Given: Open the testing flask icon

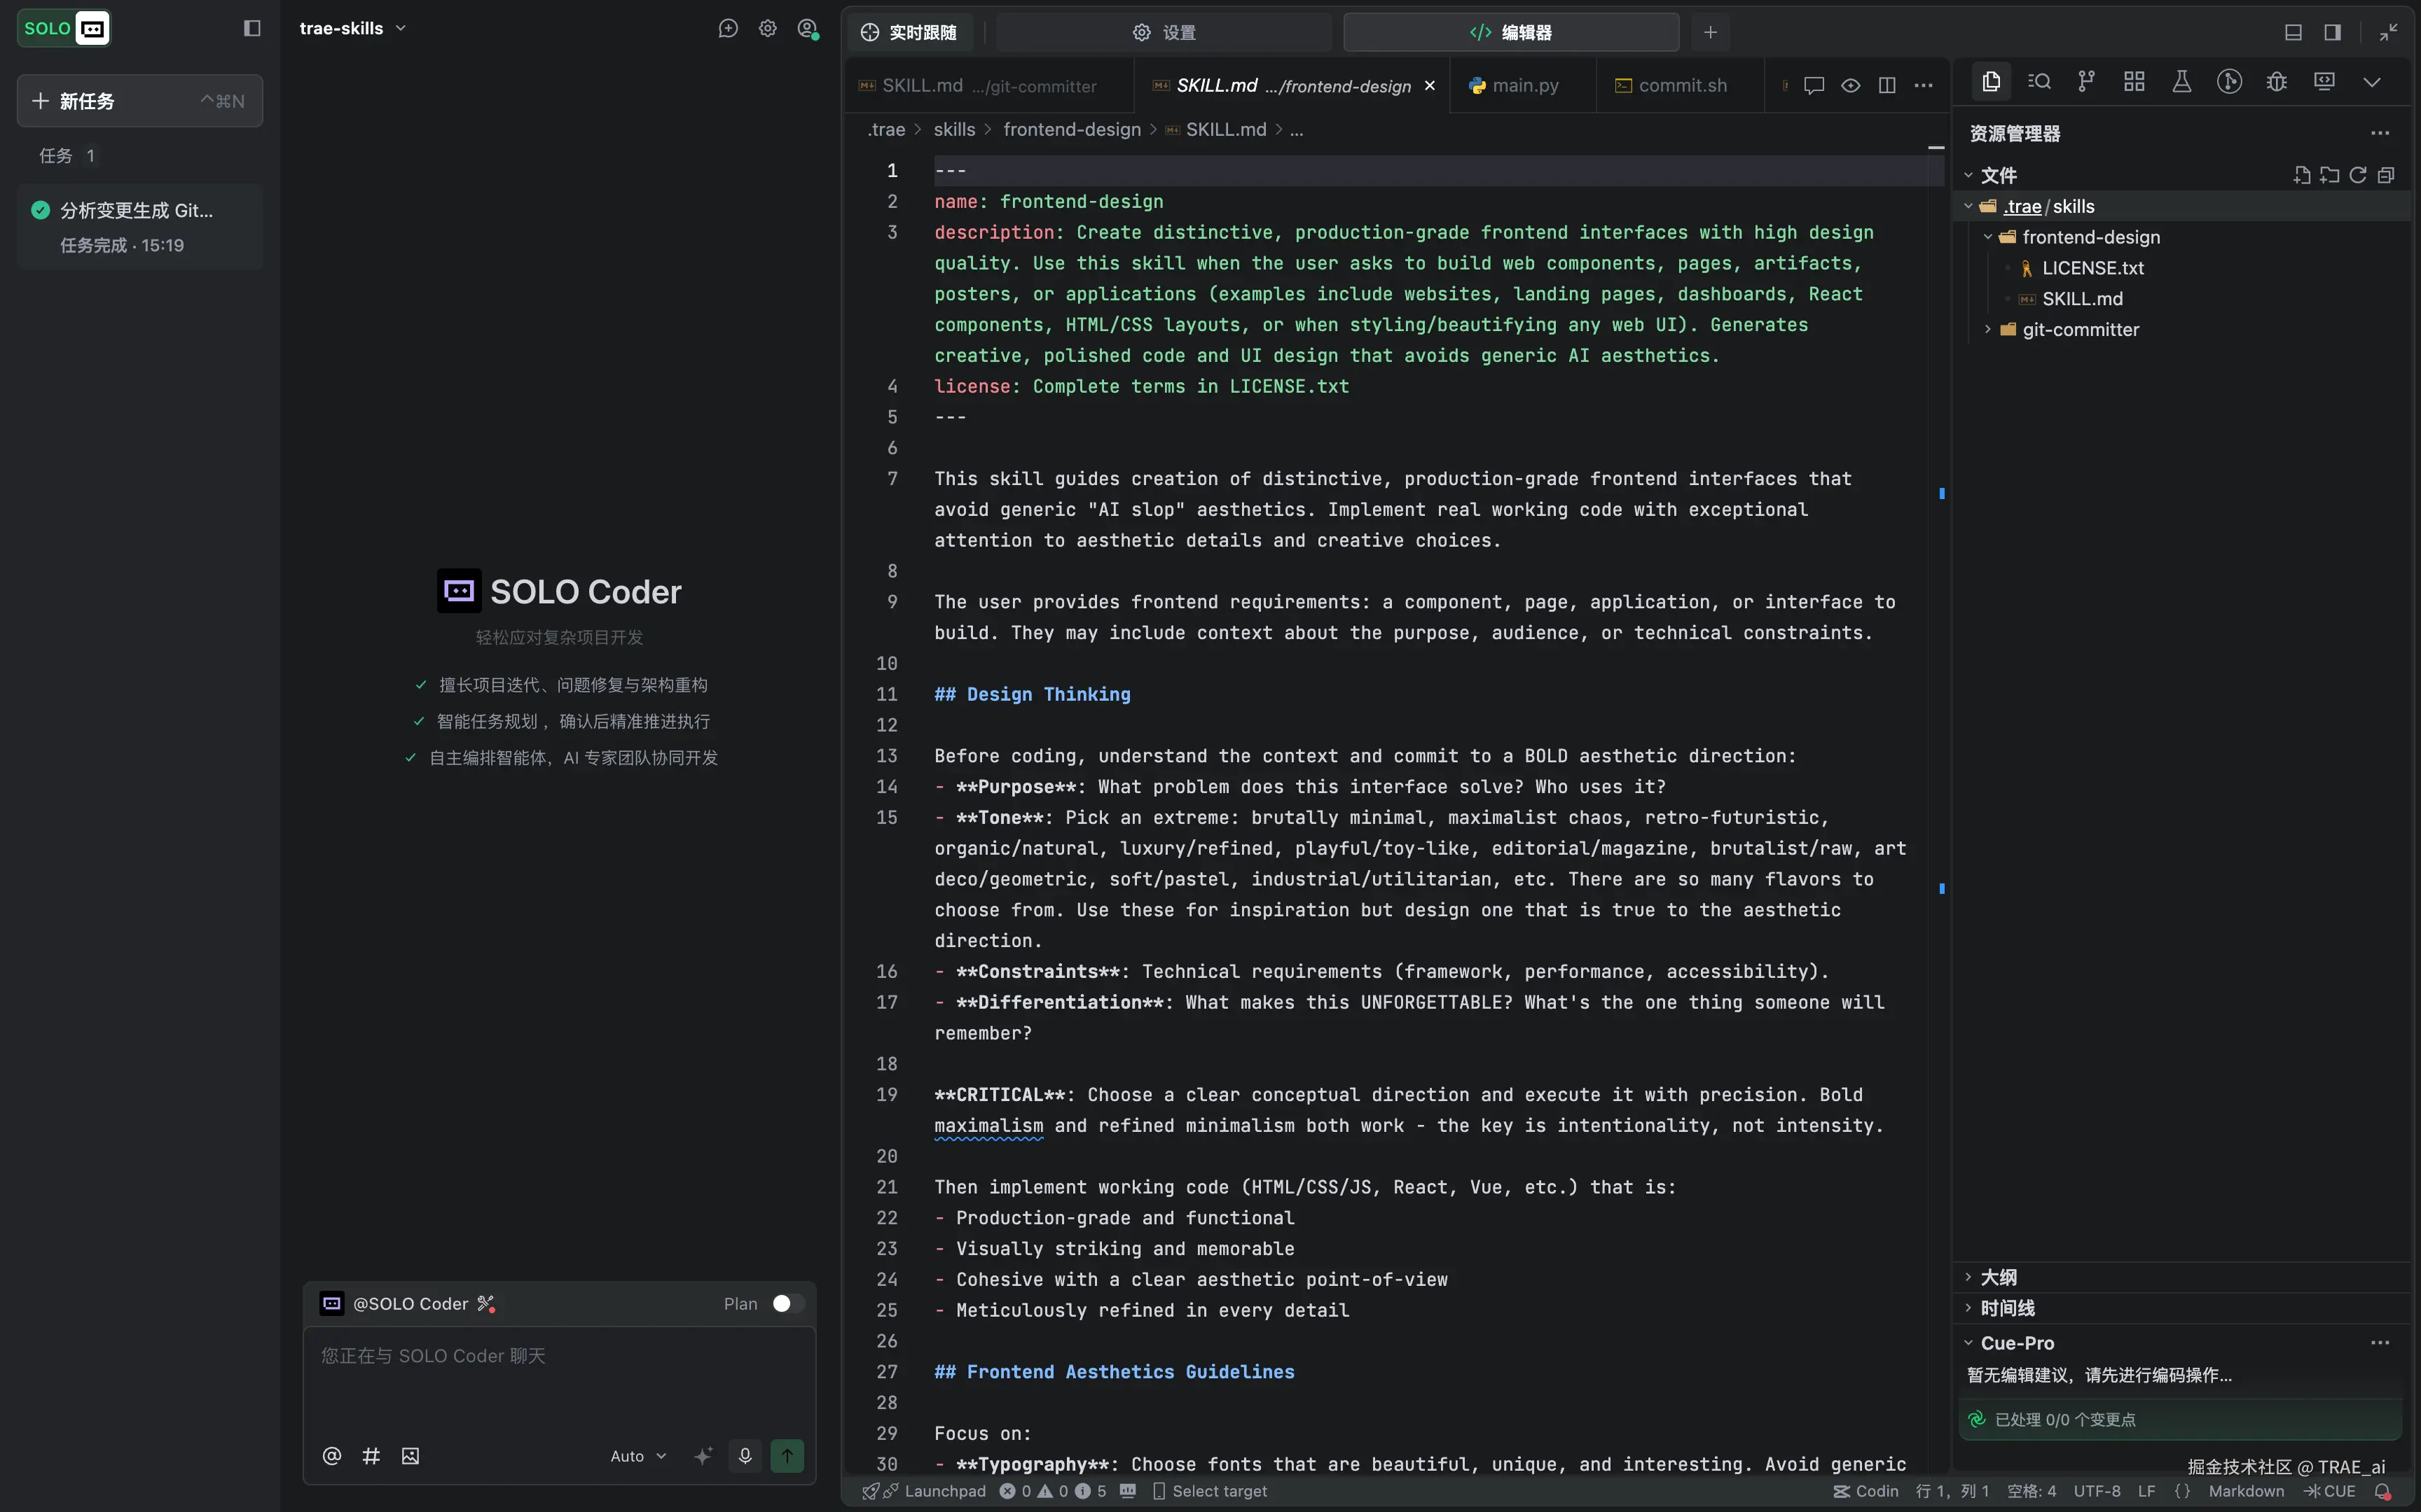Looking at the screenshot, I should pyautogui.click(x=2181, y=82).
